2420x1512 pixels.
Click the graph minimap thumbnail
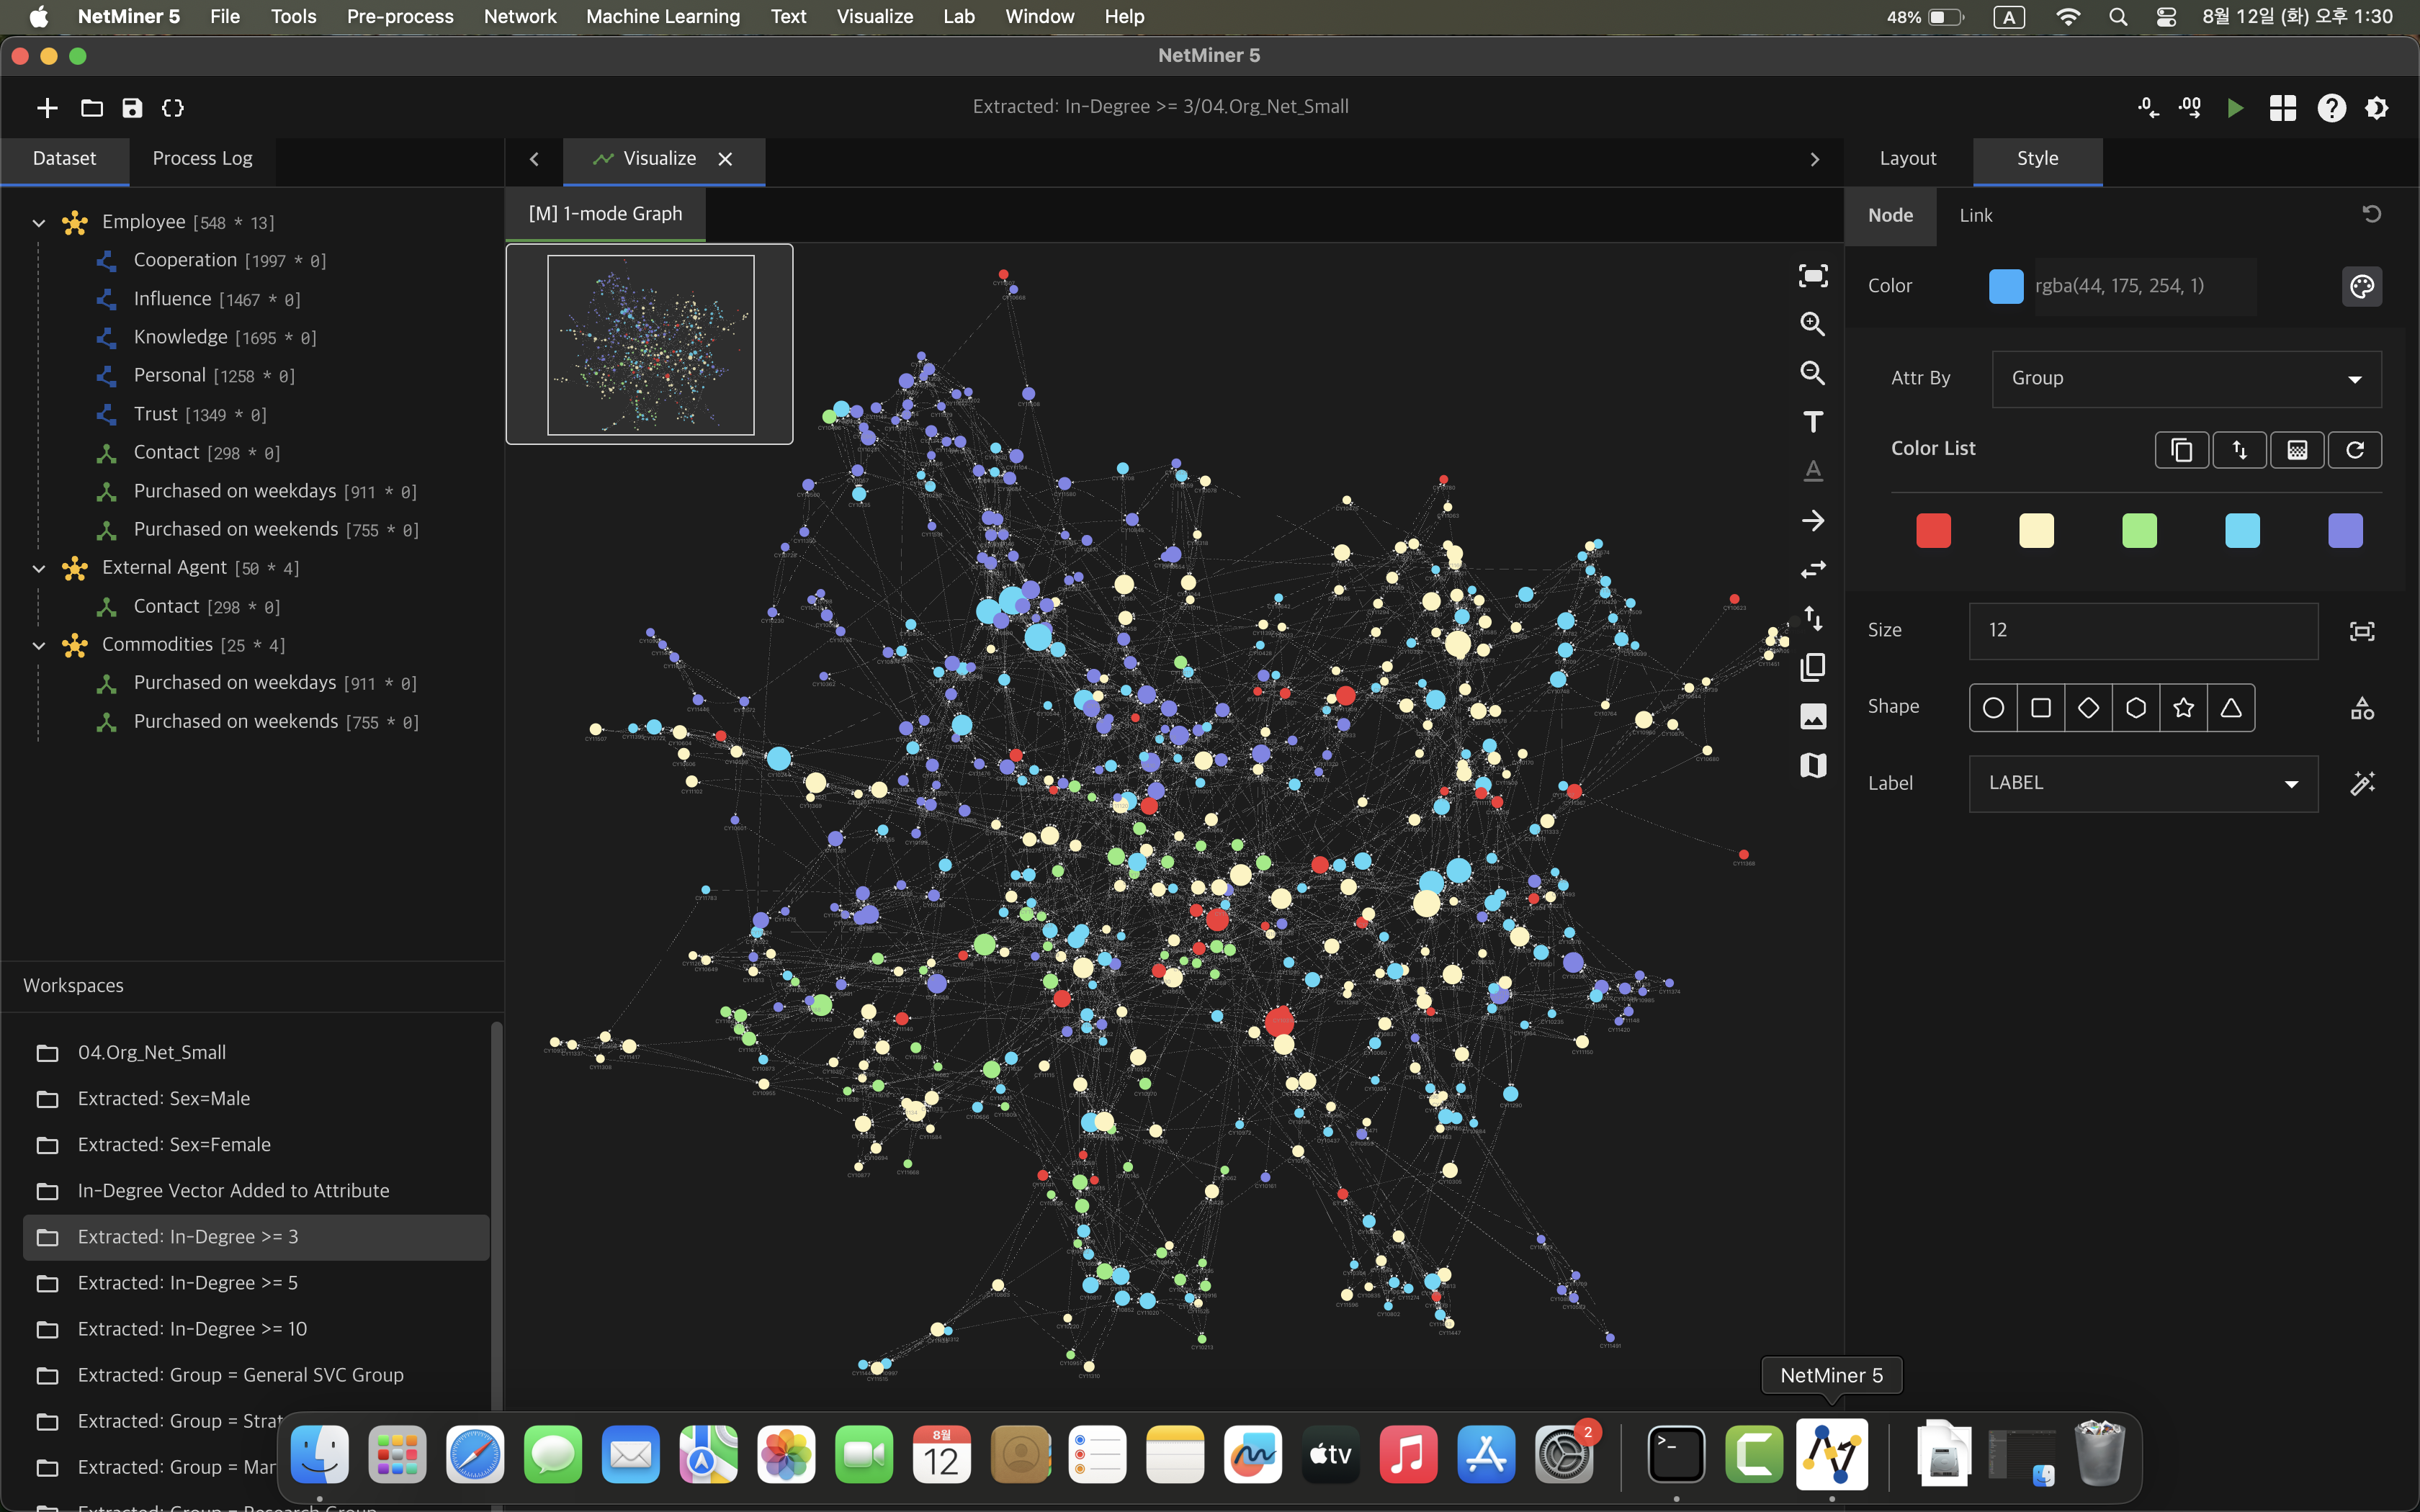coord(650,344)
